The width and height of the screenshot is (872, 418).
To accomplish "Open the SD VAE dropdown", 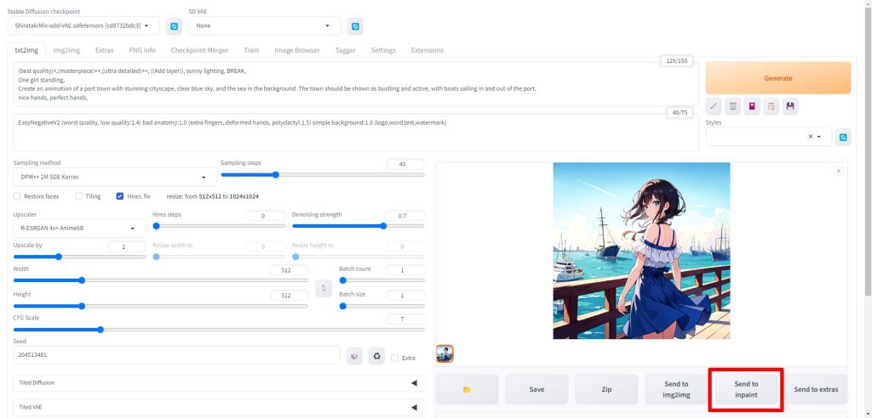I will pos(264,25).
